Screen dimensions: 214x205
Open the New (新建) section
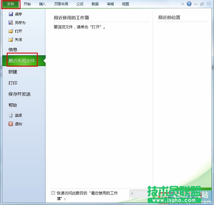pyautogui.click(x=13, y=72)
